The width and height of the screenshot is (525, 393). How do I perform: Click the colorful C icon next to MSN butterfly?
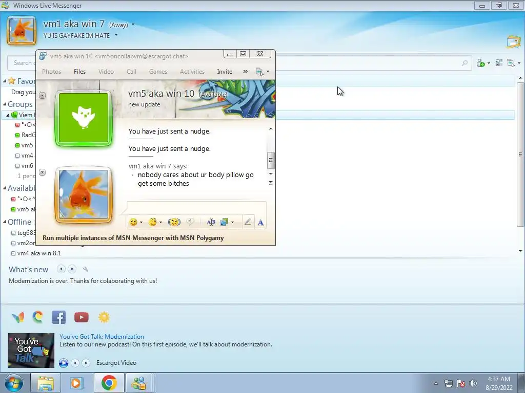(x=38, y=317)
